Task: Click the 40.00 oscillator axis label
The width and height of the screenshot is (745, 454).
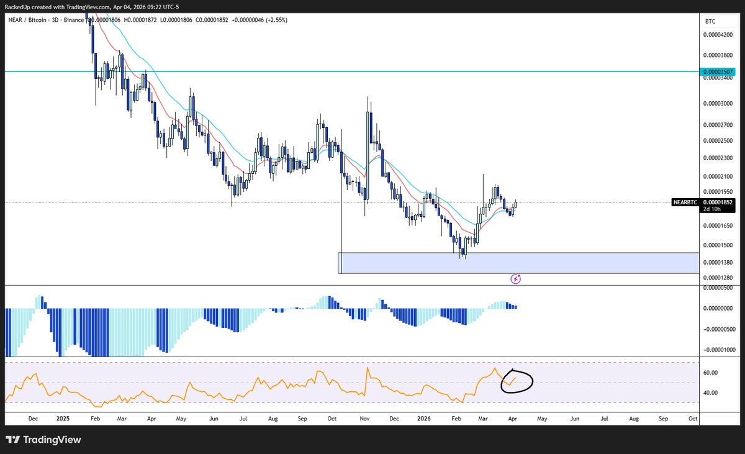Action: [x=710, y=393]
